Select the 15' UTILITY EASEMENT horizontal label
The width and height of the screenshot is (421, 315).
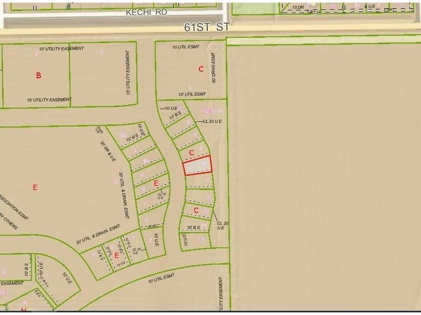click(49, 99)
